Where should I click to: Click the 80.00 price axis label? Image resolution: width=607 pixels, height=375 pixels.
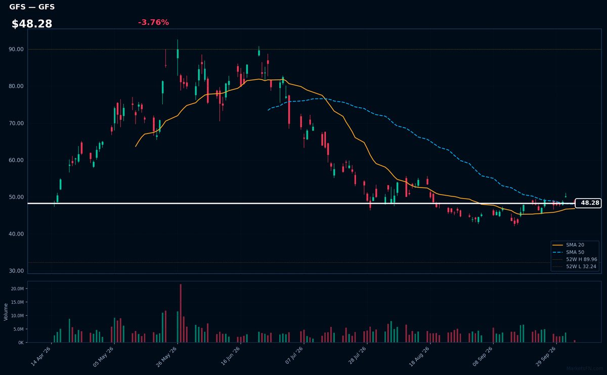pyautogui.click(x=17, y=86)
